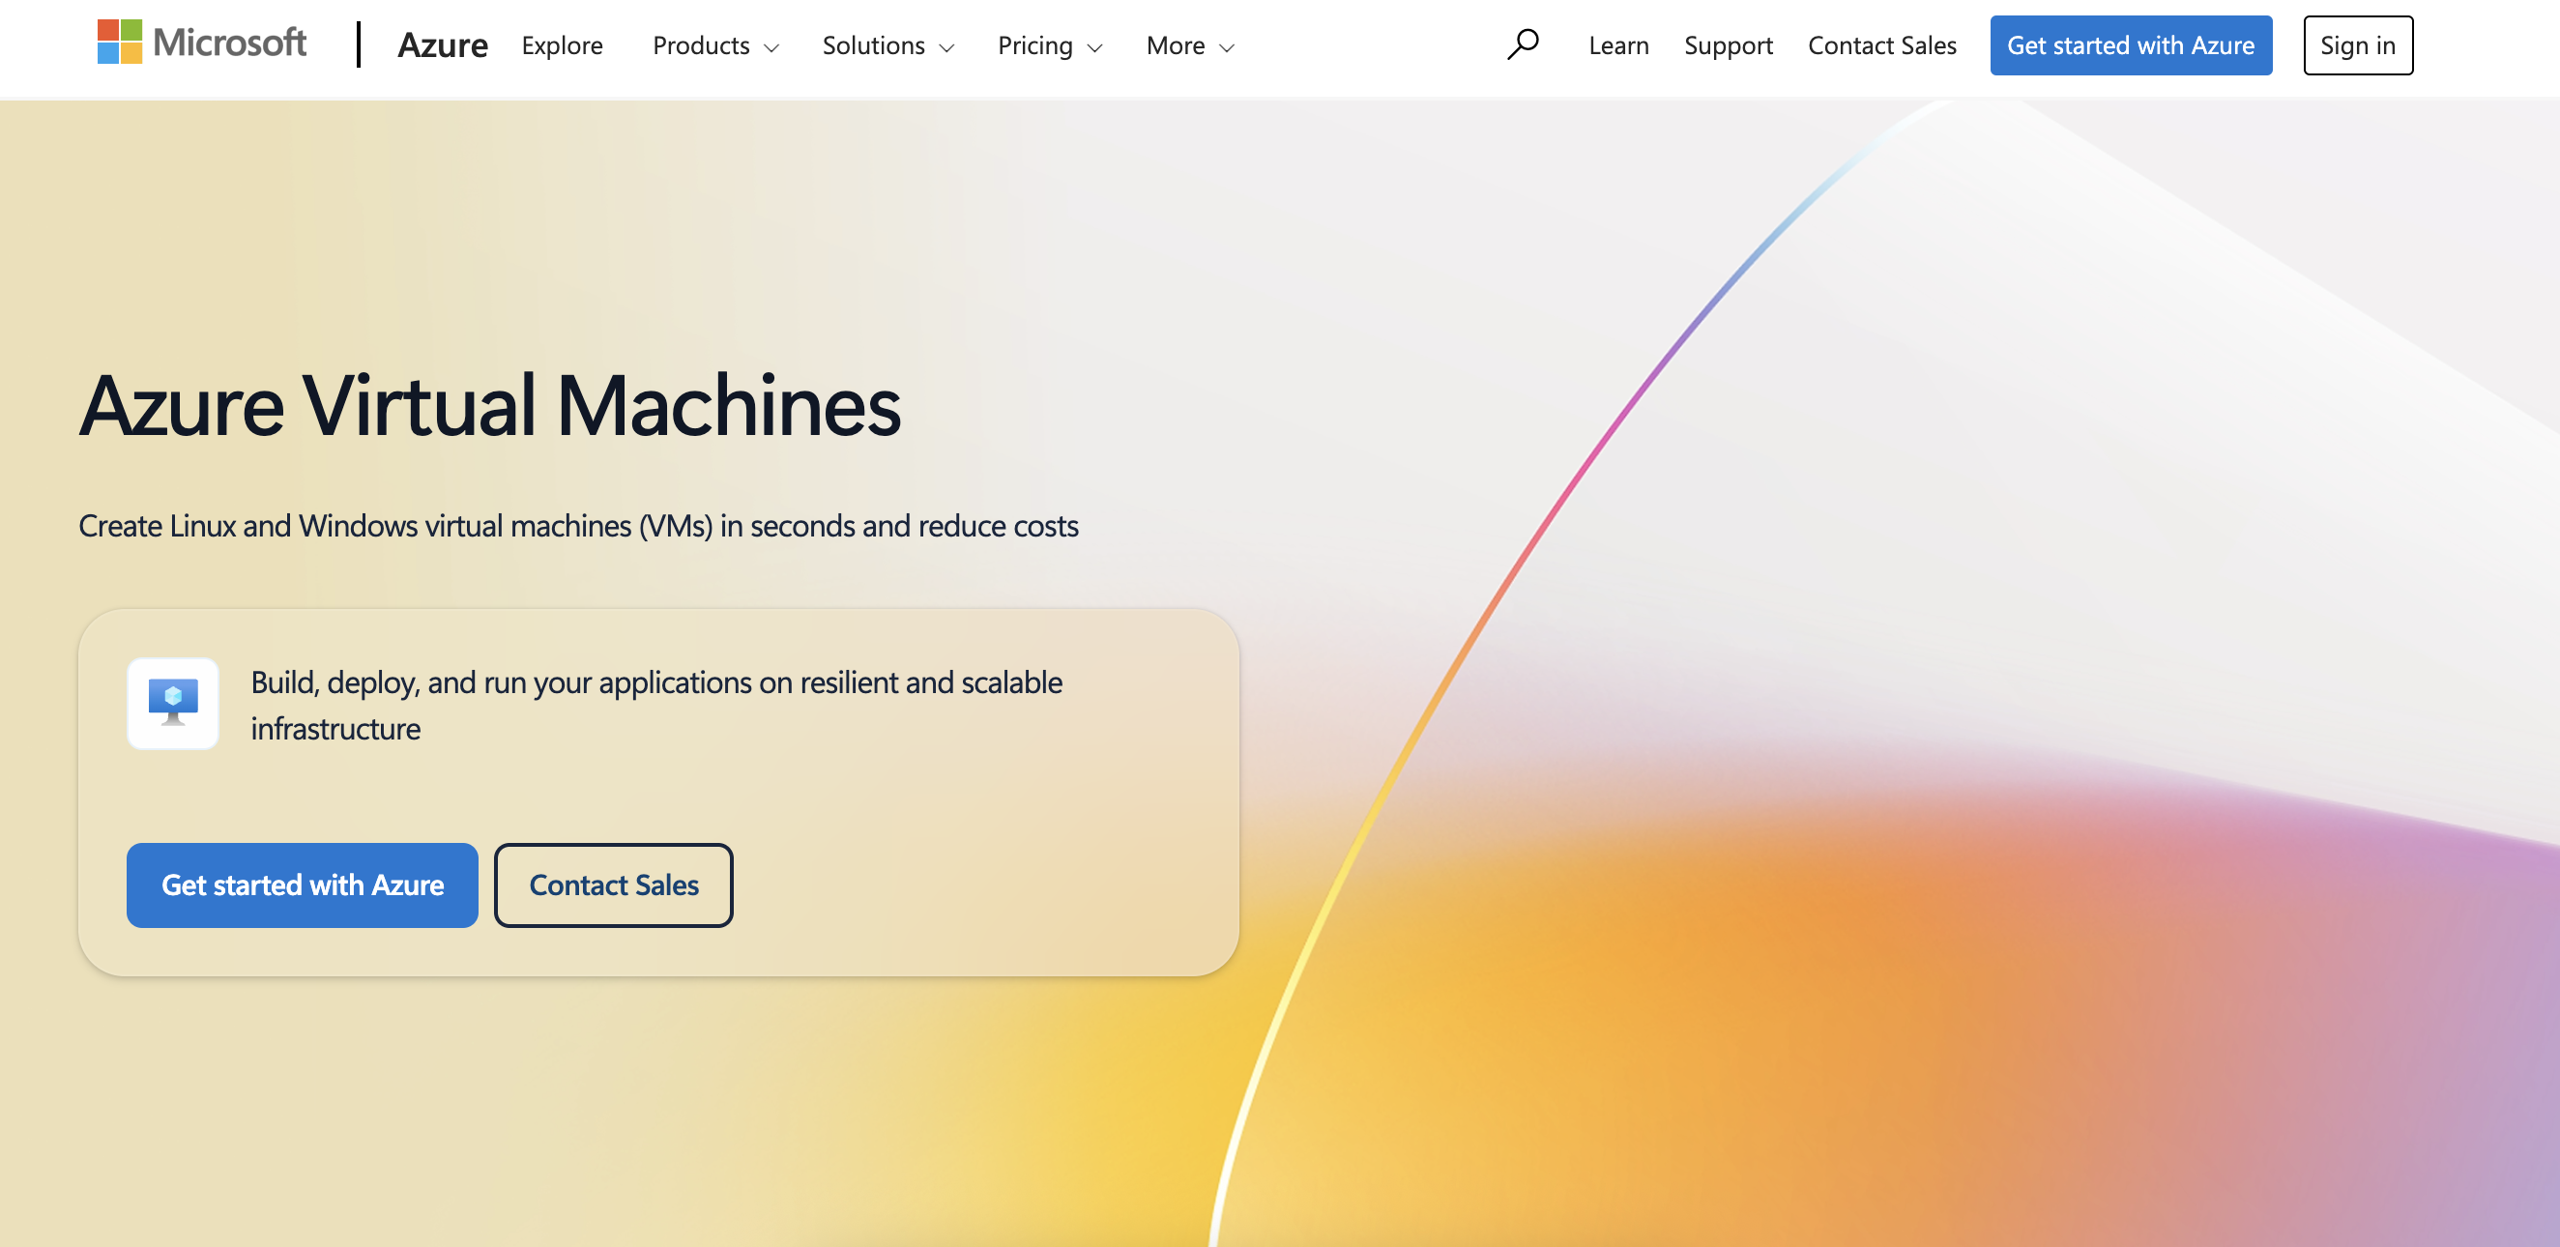2560x1247 pixels.
Task: Click the virtual machine monitor icon
Action: 173,703
